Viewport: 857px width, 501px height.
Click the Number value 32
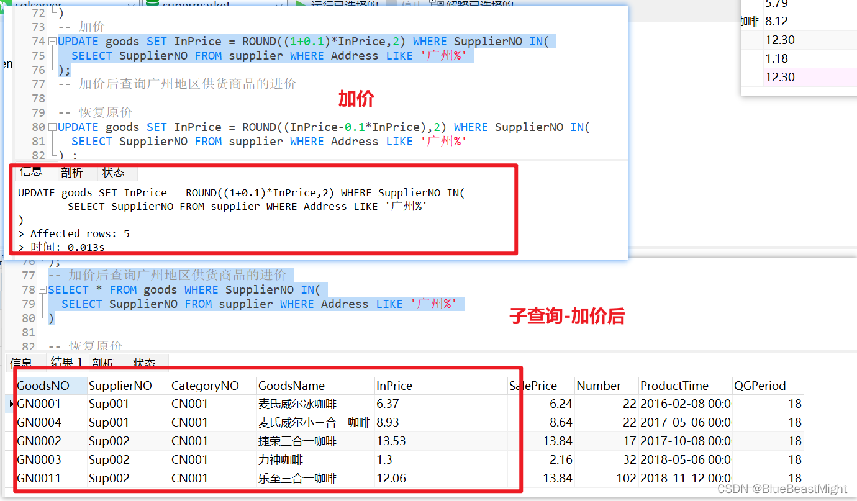point(607,460)
